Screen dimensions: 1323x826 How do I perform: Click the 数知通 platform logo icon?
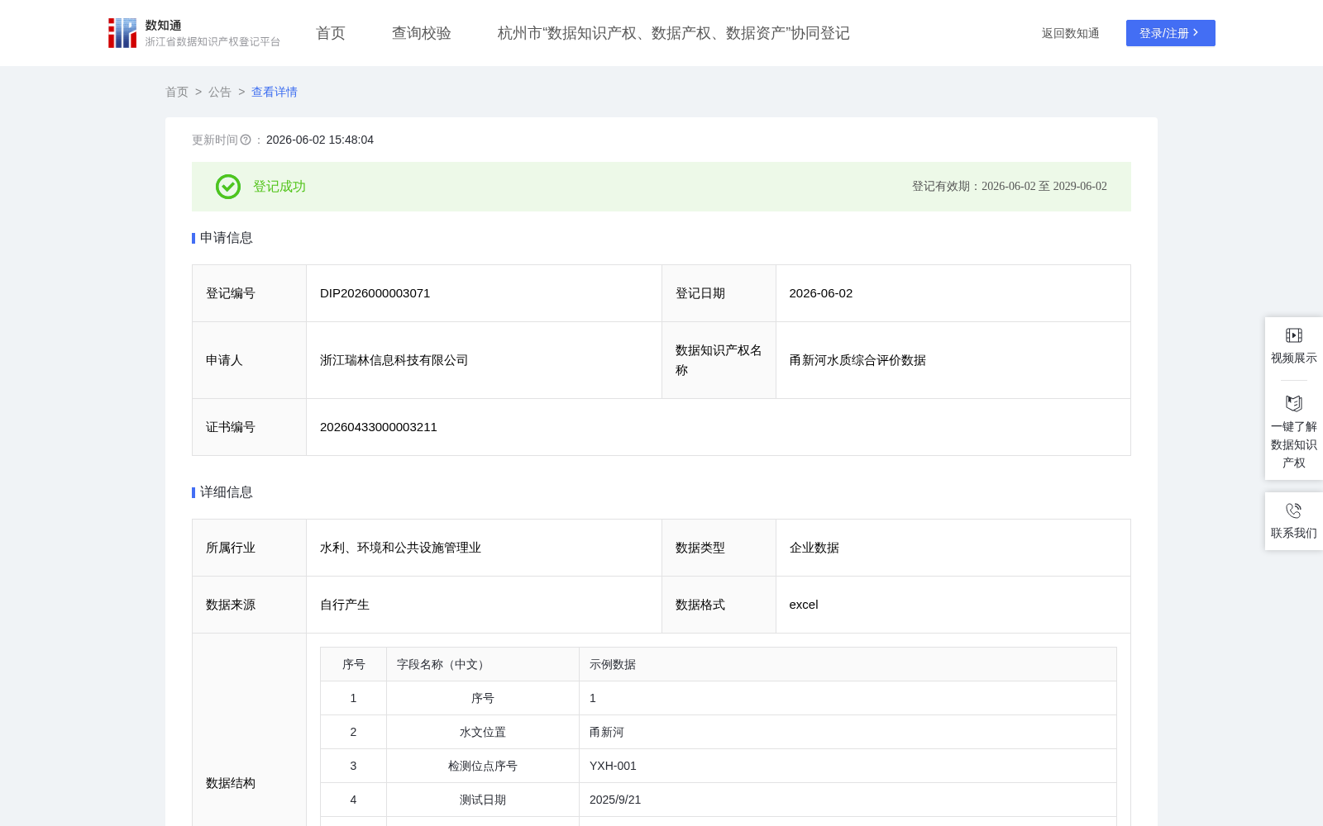point(122,33)
